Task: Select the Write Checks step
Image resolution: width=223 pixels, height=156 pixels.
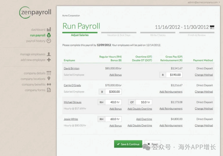Action: click(x=158, y=34)
